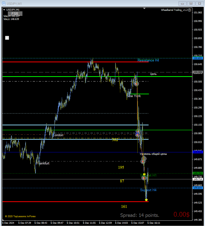The width and height of the screenshot is (205, 226).
Task: Click the Frankfurt session label
Action: (x=43, y=163)
